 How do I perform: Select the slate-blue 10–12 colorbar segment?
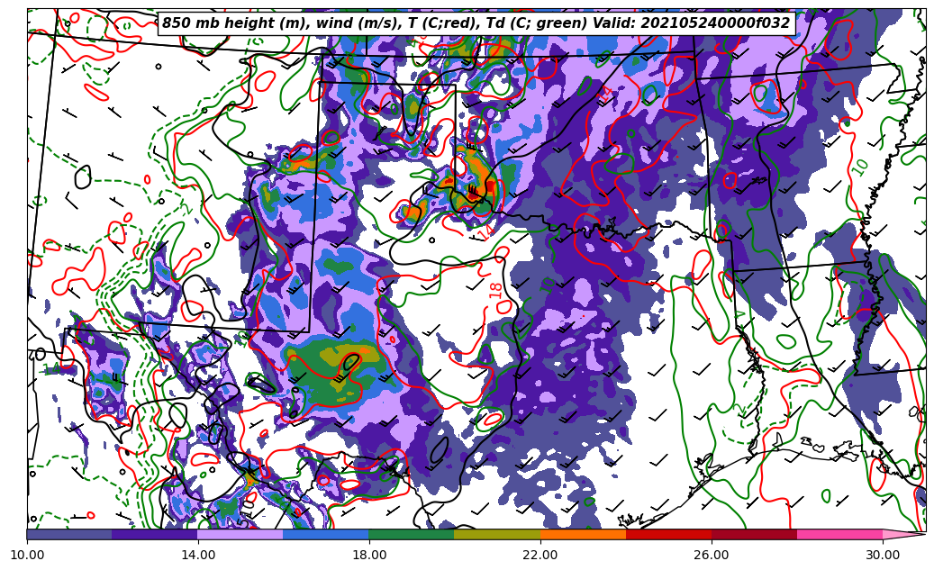69,534
